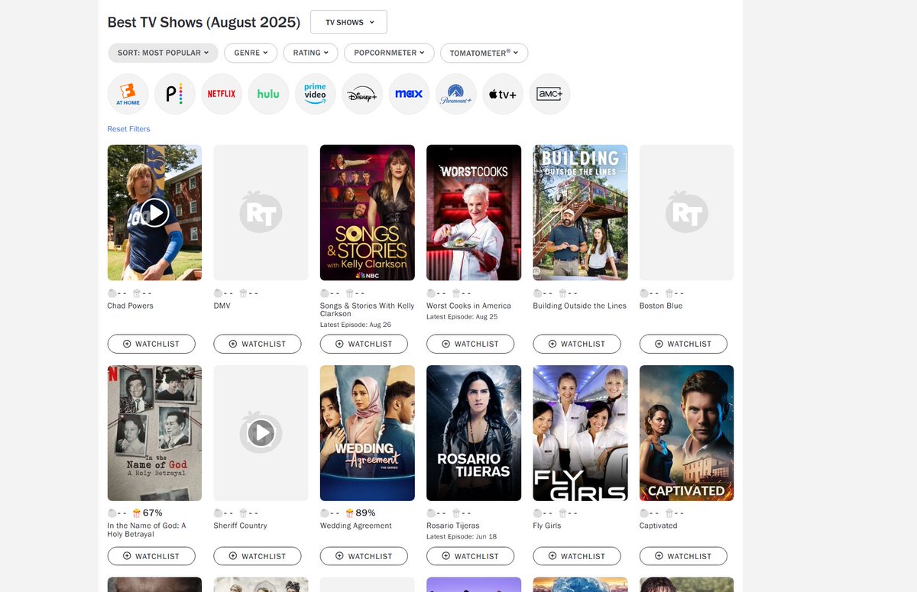This screenshot has width=917, height=592.
Task: Select the Fandango At Home streaming icon
Action: click(x=128, y=94)
